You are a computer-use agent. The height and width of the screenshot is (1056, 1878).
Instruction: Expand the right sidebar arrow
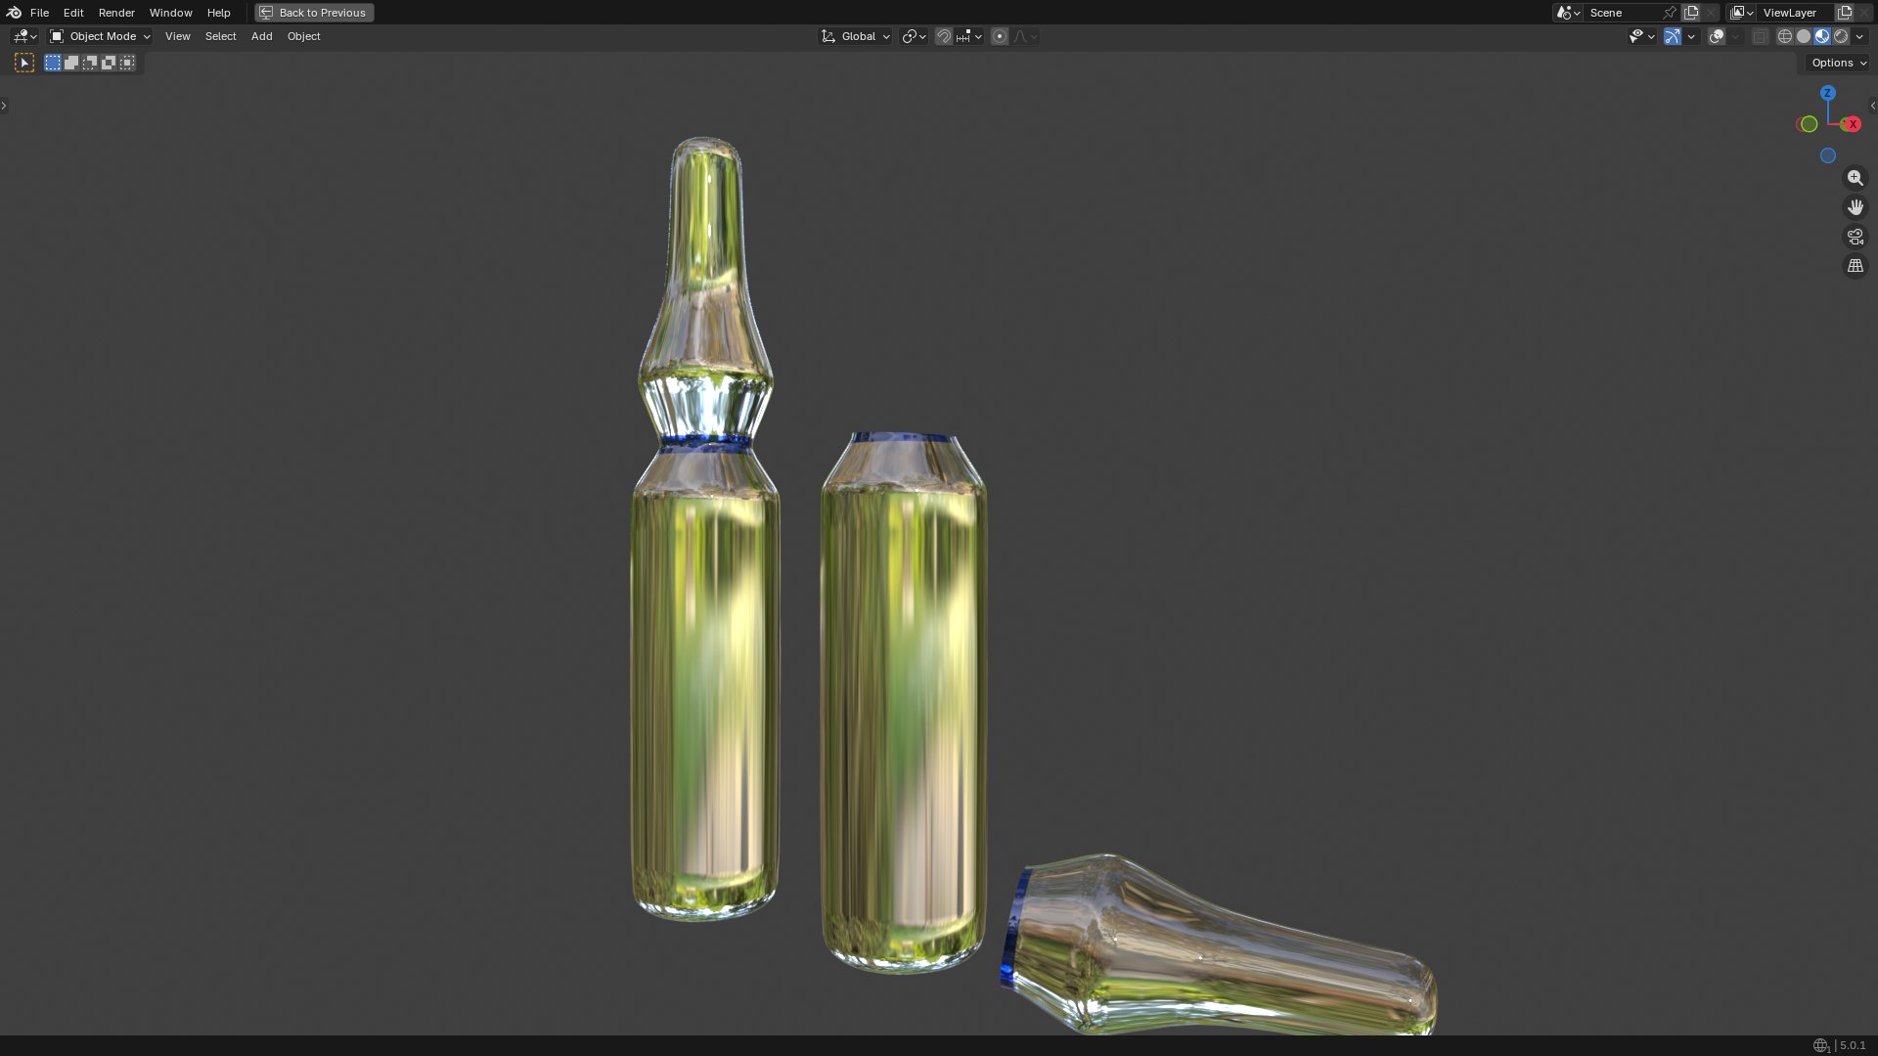tap(1872, 106)
